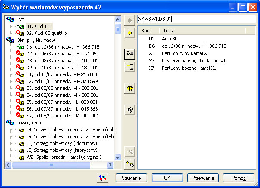Click the add-to-list button with plus
Screen dimensions: 260x188
(x=130, y=54)
